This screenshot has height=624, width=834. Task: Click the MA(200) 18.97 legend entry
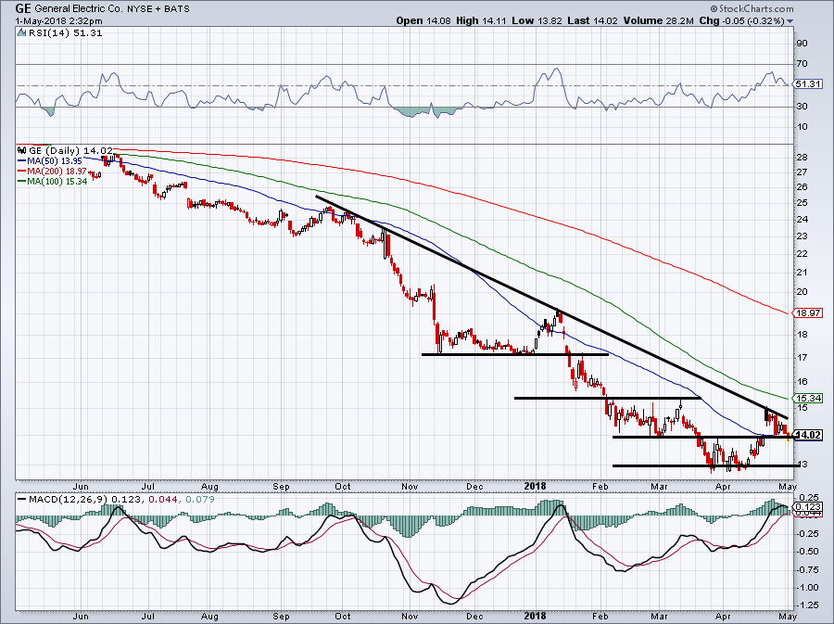57,172
